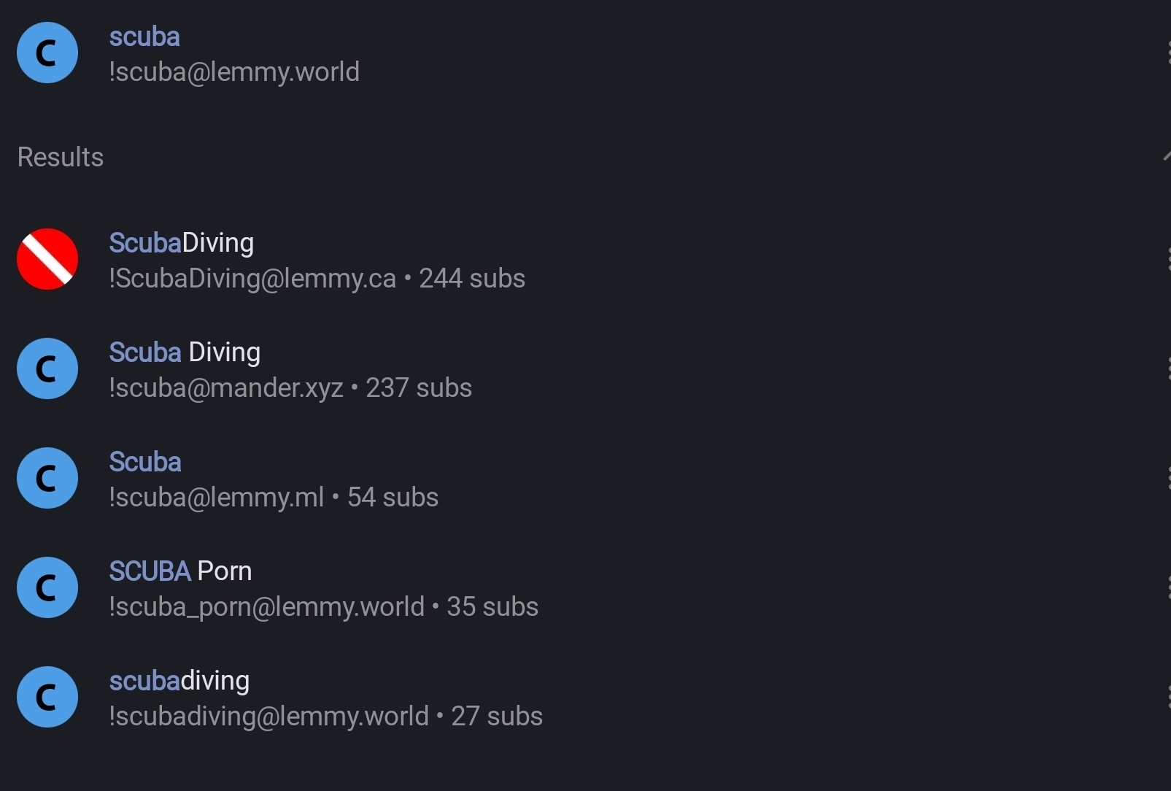Choose the scubadiving result title
Screen dimensions: 1171x791
click(179, 681)
